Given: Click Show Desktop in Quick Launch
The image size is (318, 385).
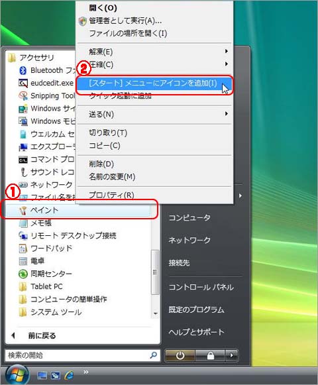Looking at the screenshot, I should [42, 376].
